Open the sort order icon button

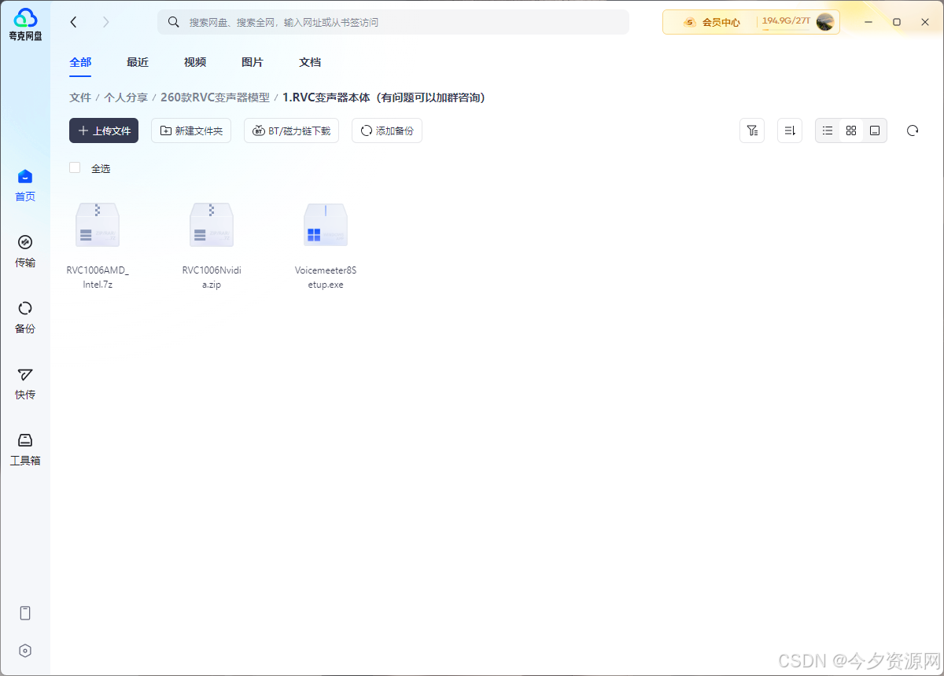790,130
